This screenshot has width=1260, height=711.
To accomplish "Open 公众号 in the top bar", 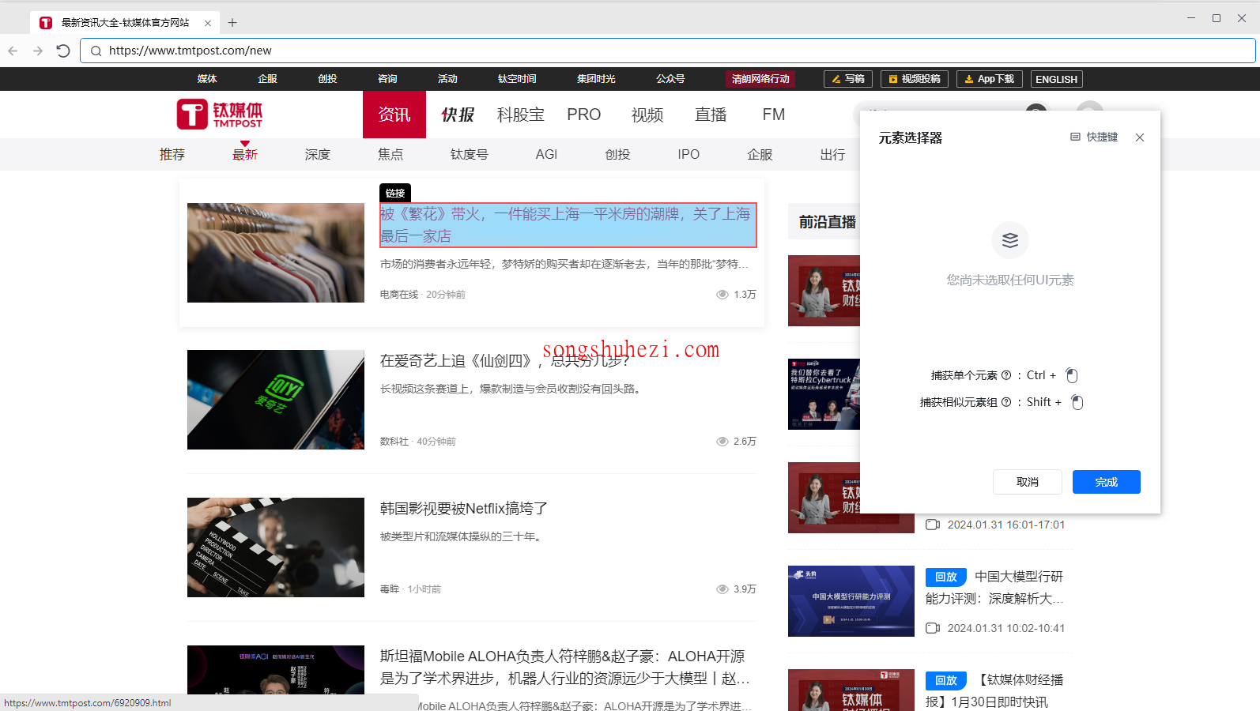I will pyautogui.click(x=670, y=79).
